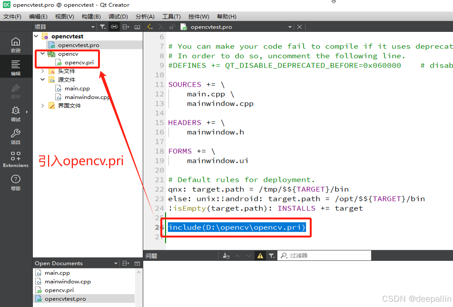Screen dimensions: 453x307
Task: Switch to Edit (编辑) mode
Action: pyautogui.click(x=16, y=68)
